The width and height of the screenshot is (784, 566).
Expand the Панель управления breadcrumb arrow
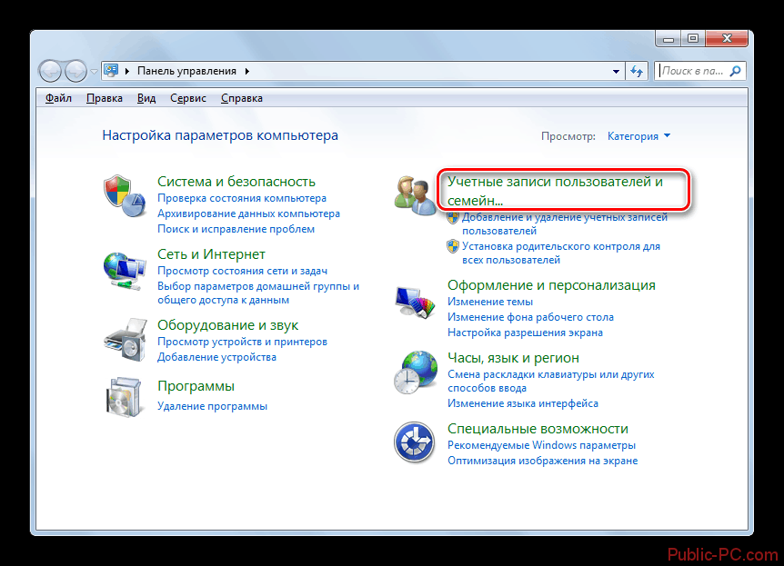pyautogui.click(x=246, y=71)
